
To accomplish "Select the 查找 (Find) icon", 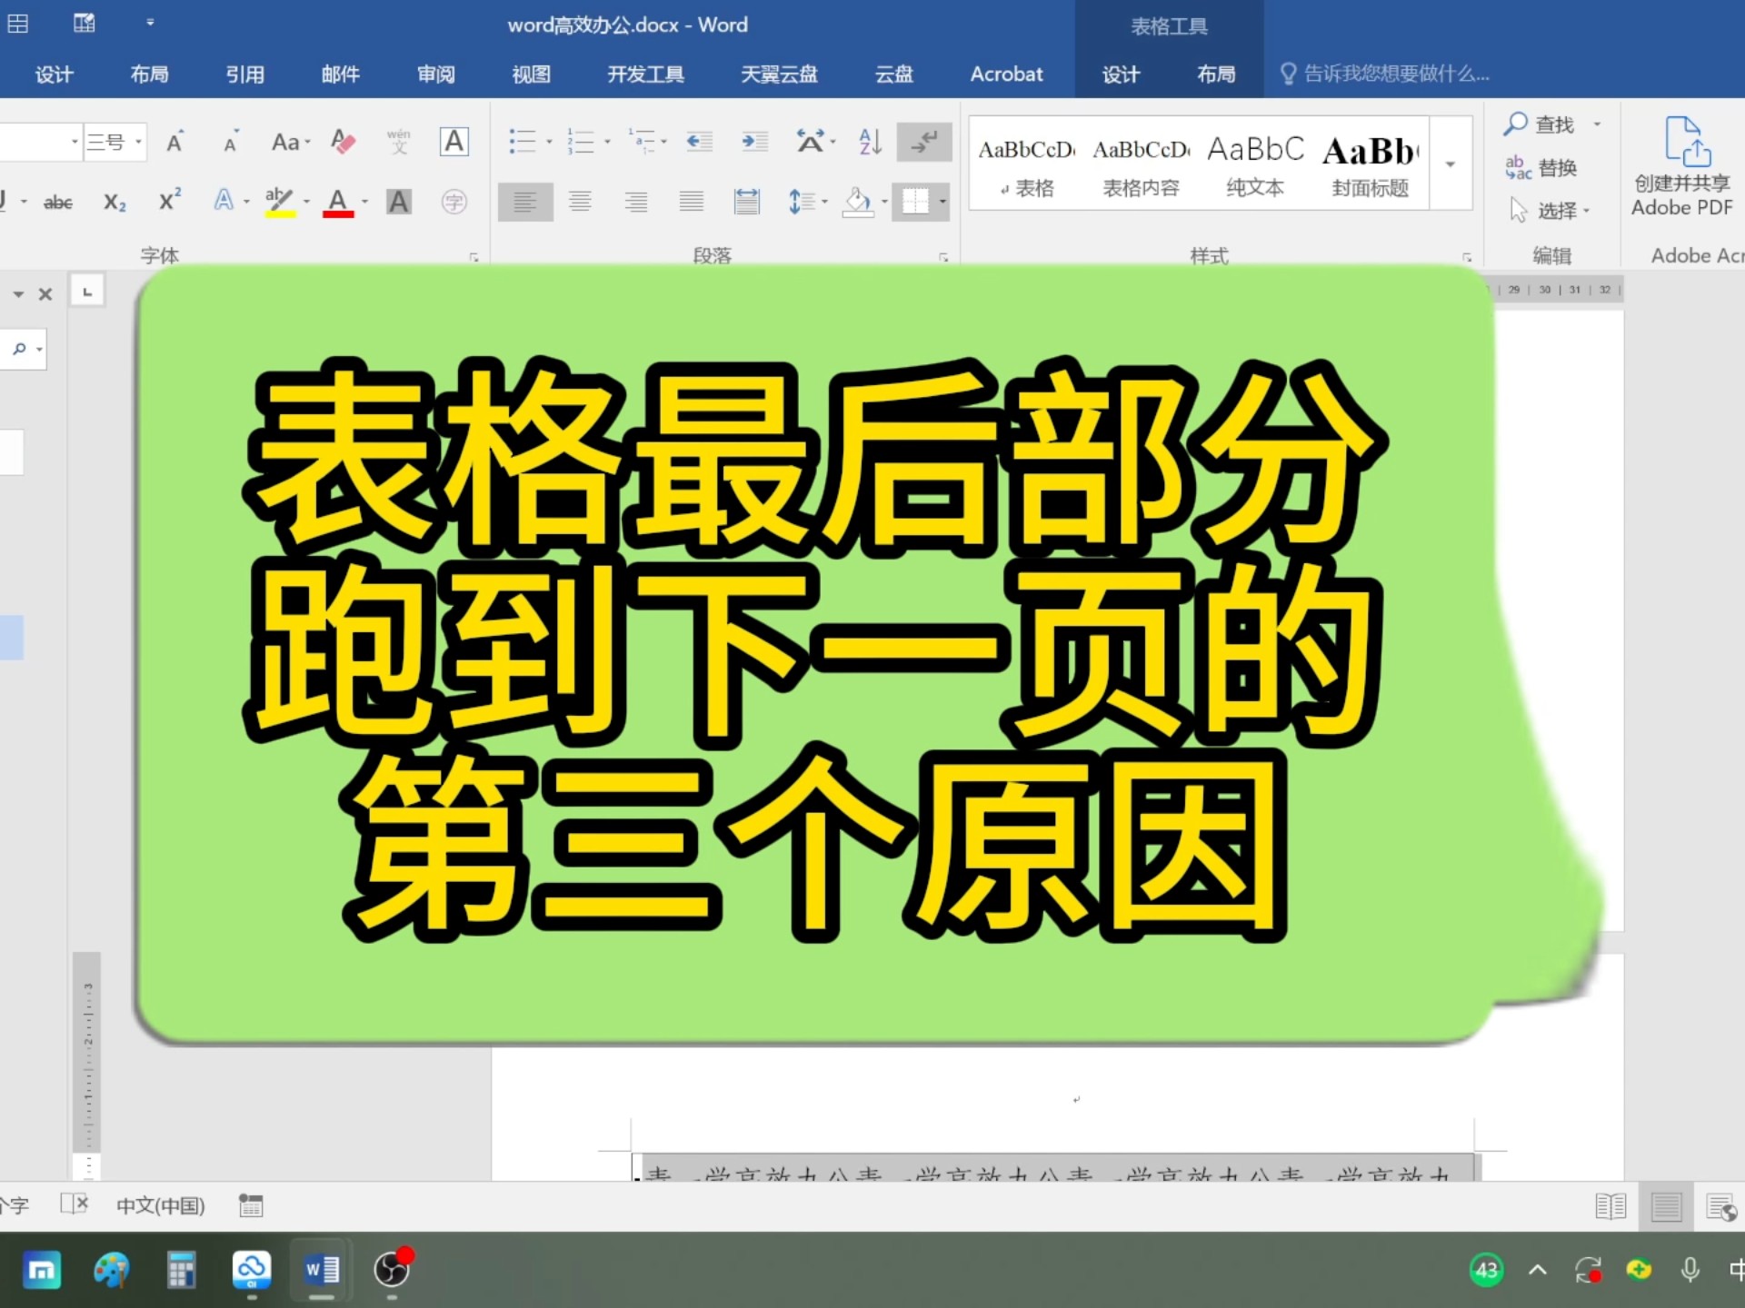I will point(1516,124).
